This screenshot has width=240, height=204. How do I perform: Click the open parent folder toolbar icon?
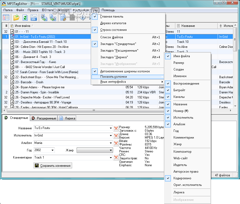16,18
